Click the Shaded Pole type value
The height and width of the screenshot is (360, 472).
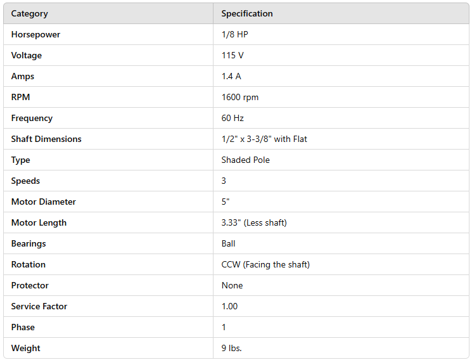pyautogui.click(x=246, y=160)
